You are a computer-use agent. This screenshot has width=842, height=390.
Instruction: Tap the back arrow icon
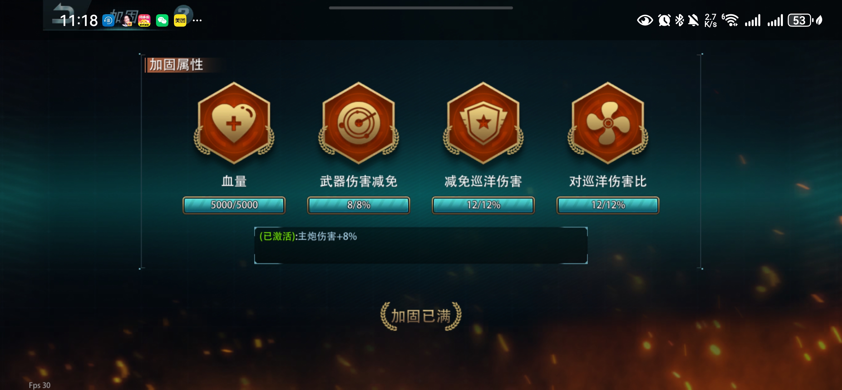(x=64, y=13)
